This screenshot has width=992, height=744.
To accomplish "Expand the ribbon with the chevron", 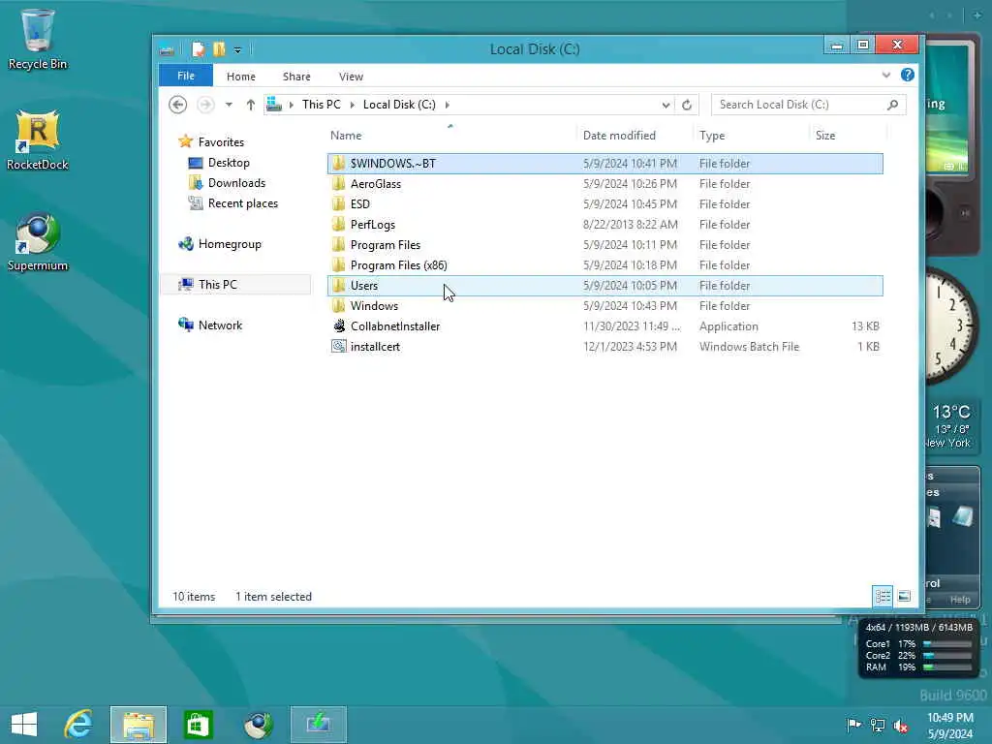I will 885,76.
